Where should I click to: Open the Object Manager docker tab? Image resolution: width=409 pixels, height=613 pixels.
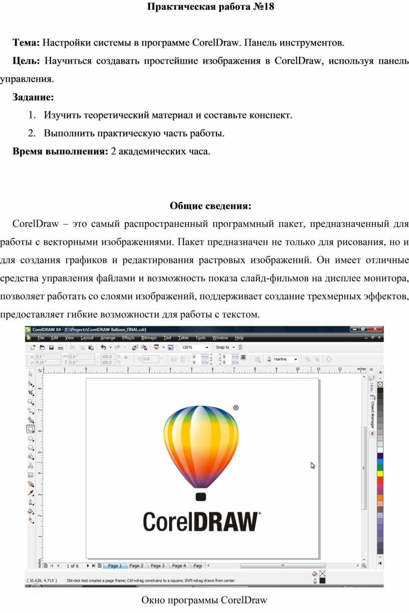coord(372,411)
